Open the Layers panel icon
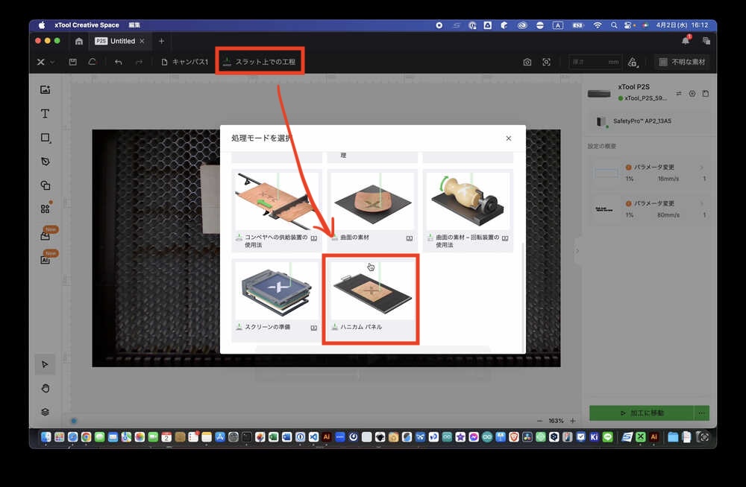The width and height of the screenshot is (746, 487). pos(45,412)
